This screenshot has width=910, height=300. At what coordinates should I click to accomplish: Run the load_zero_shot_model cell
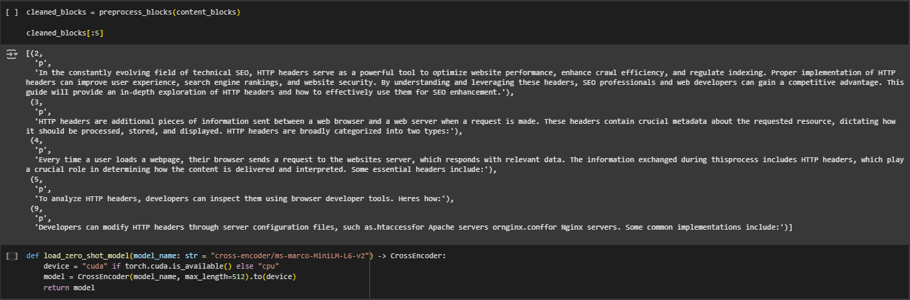coord(10,256)
